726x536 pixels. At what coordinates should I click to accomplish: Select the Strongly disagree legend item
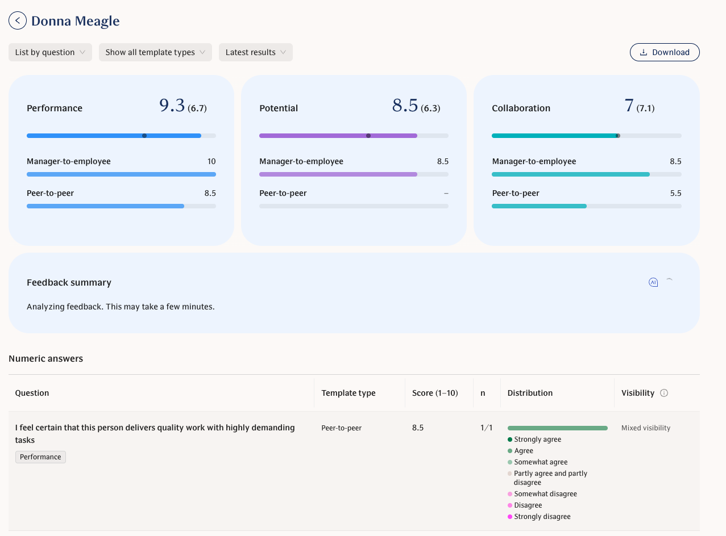tap(542, 517)
